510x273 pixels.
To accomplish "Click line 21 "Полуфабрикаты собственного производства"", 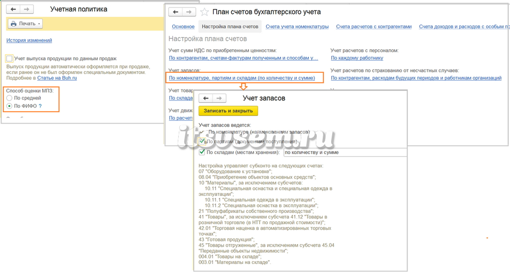I will point(256,211).
